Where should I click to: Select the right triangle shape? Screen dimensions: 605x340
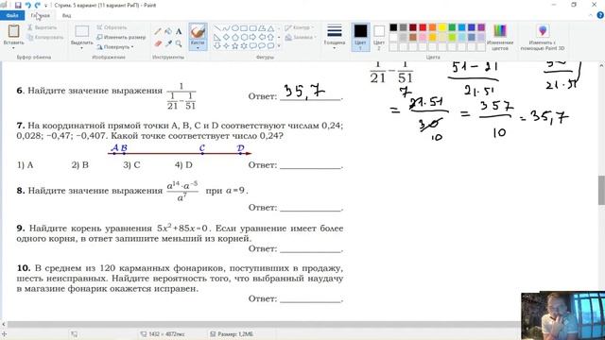pyautogui.click(x=217, y=38)
